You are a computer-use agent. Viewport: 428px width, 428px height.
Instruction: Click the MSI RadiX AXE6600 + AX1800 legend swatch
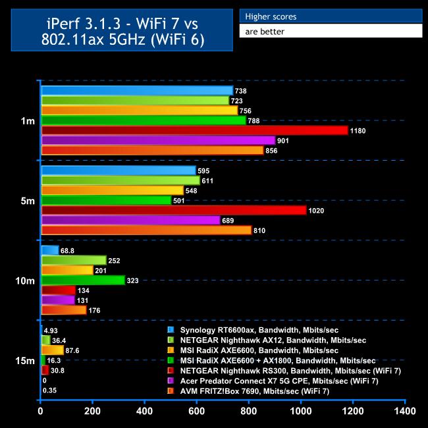click(171, 360)
